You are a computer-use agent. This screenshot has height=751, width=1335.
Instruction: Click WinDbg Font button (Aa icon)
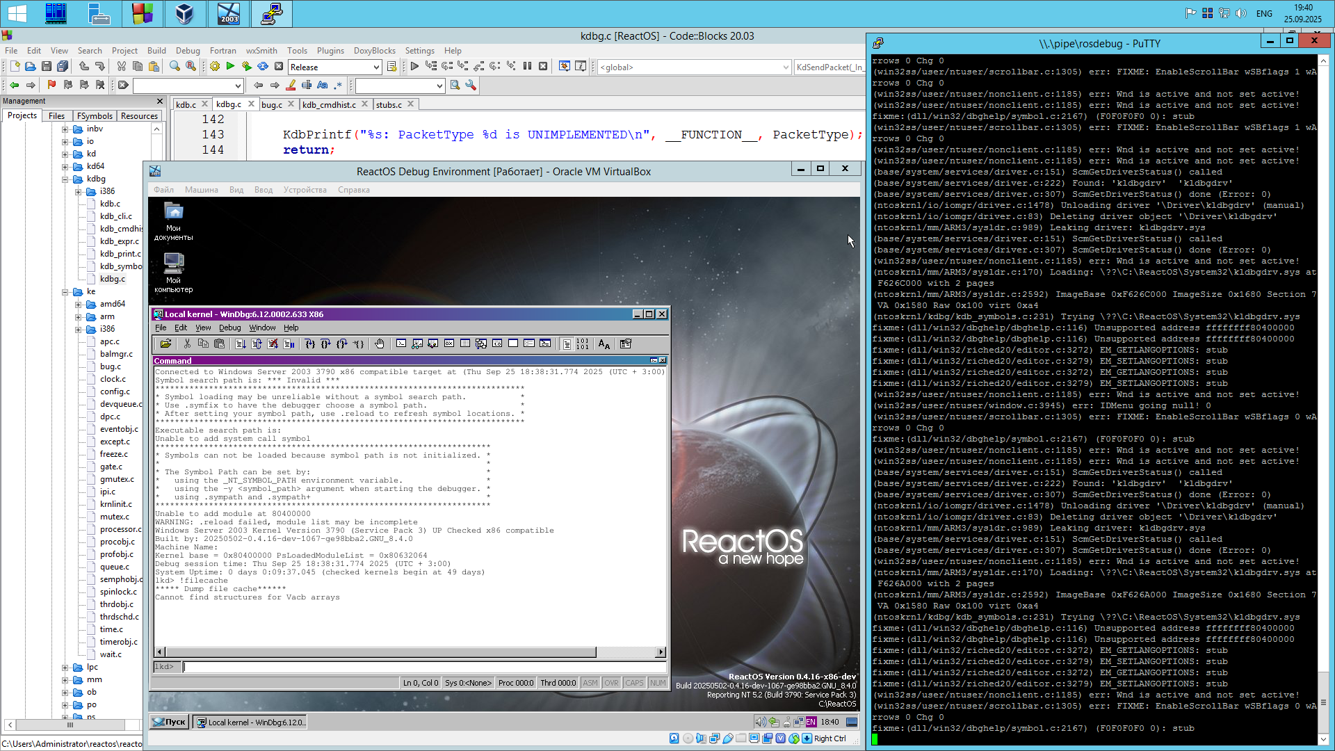[x=604, y=344]
